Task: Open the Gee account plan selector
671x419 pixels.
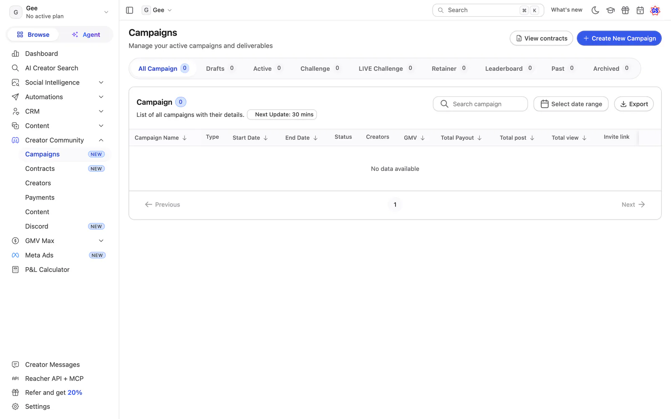Action: (x=60, y=12)
